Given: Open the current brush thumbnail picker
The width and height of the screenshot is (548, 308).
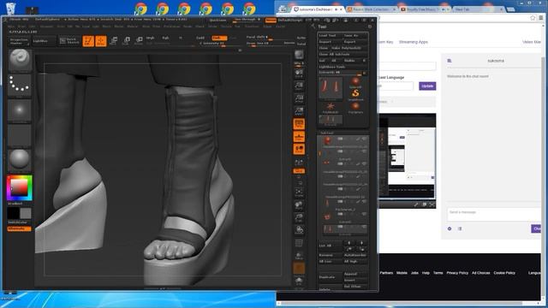Looking at the screenshot, I should [20, 60].
